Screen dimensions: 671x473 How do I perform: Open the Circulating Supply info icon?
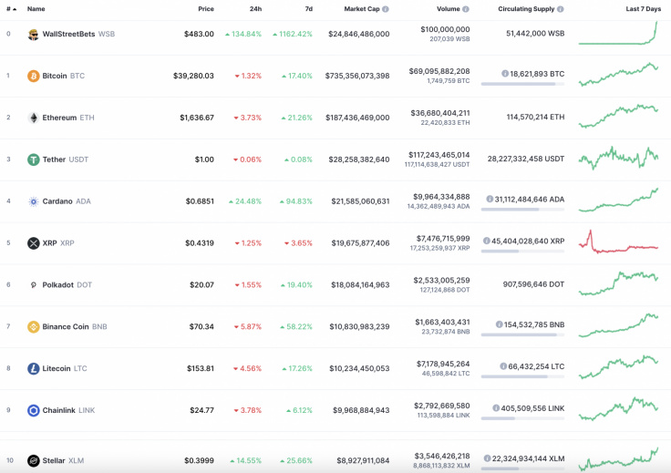pos(560,9)
